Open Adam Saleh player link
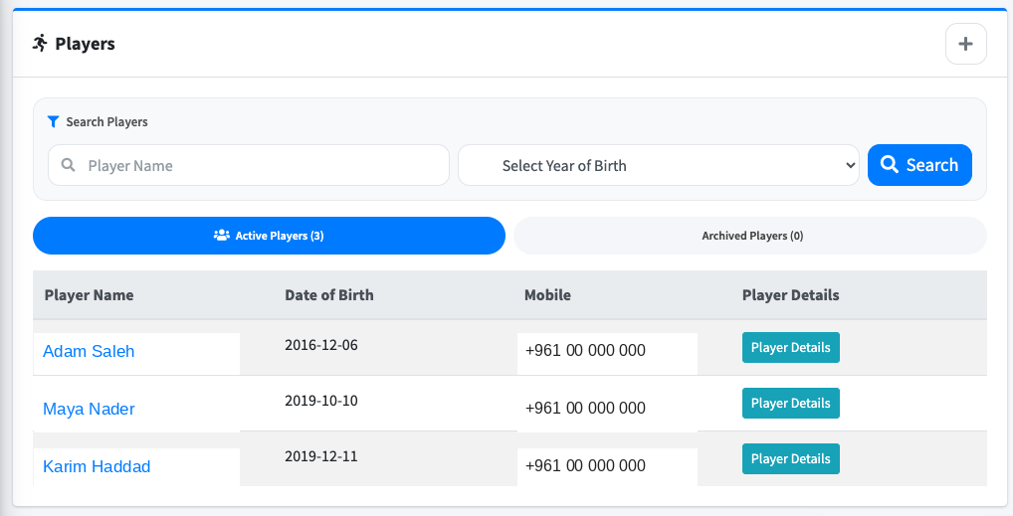This screenshot has width=1013, height=516. click(89, 351)
